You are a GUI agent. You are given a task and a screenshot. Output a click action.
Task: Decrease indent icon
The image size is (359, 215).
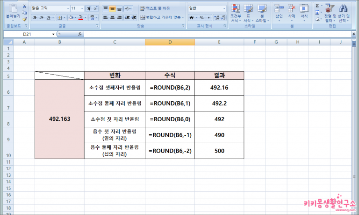point(127,18)
